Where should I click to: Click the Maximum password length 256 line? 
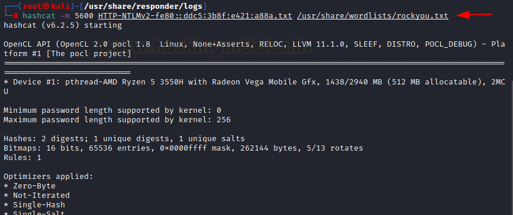117,120
